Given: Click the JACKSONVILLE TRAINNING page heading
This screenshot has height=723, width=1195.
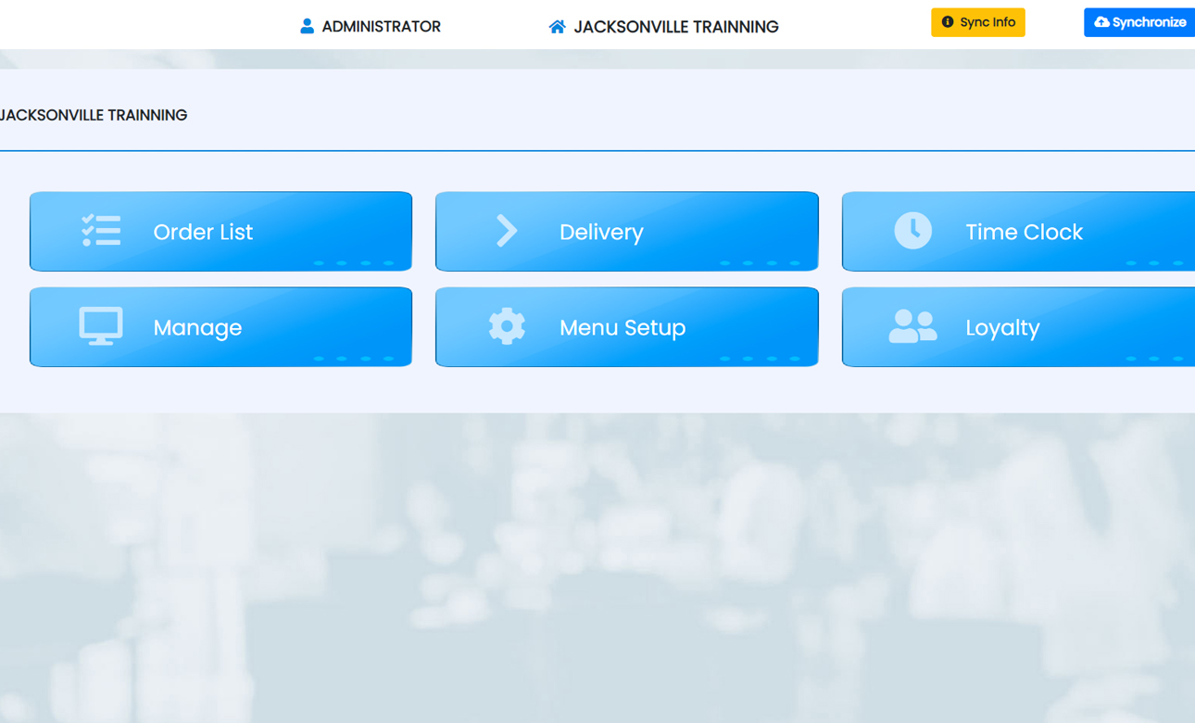Looking at the screenshot, I should click(x=94, y=115).
